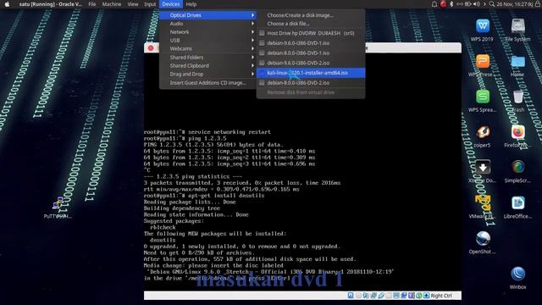Open the Machine menu
The width and height of the screenshot is (542, 305).
[111, 4]
